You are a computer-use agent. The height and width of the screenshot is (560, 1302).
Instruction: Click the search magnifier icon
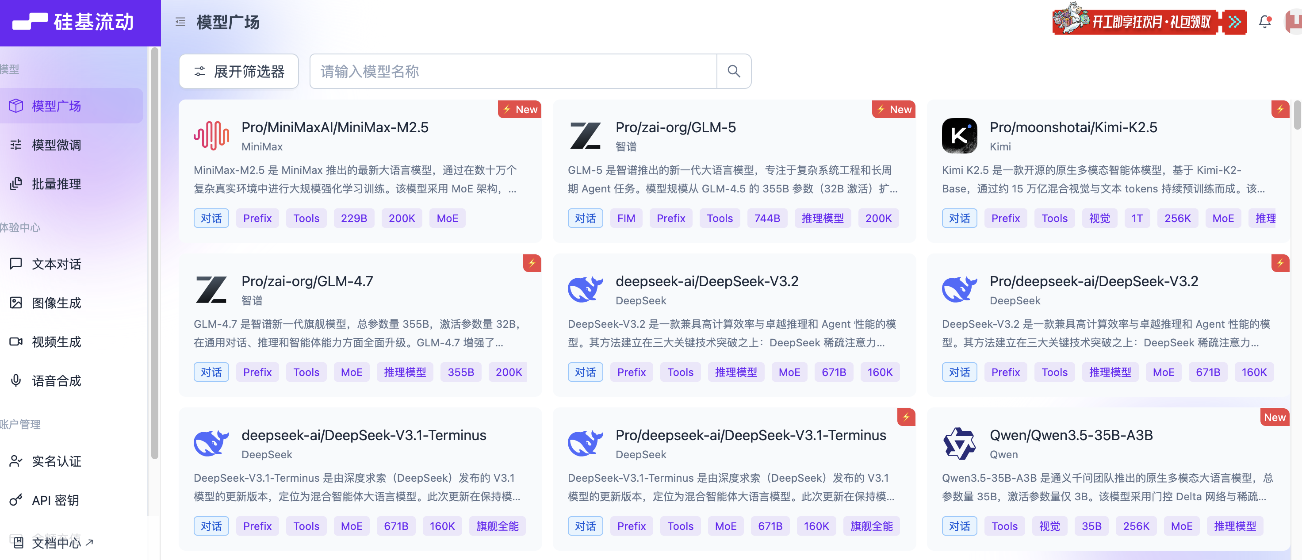pos(733,71)
